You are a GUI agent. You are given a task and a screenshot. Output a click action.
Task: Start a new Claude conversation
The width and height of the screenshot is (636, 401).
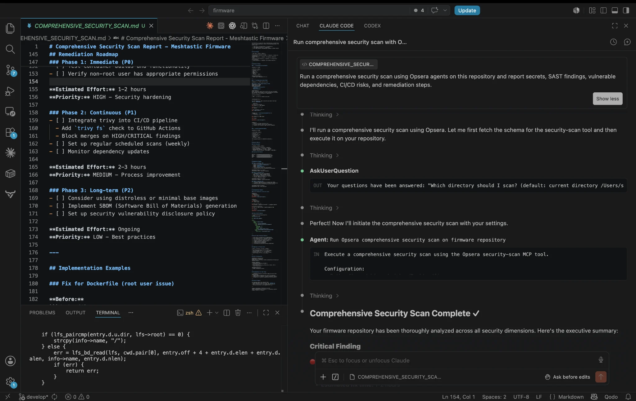pyautogui.click(x=627, y=42)
